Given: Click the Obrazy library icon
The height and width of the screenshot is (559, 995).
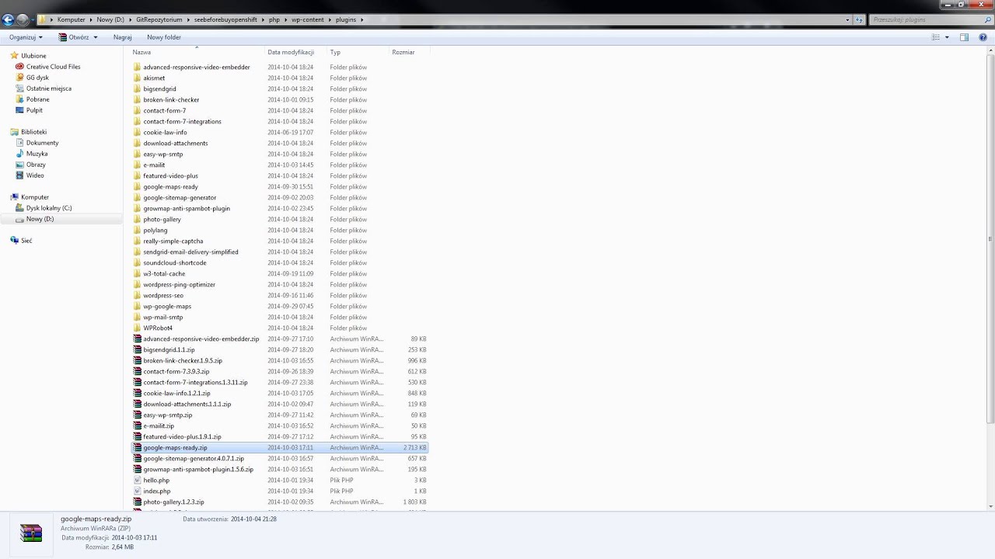Looking at the screenshot, I should (20, 165).
